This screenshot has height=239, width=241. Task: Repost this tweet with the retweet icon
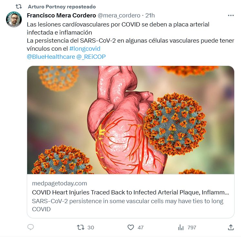pyautogui.click(x=81, y=227)
